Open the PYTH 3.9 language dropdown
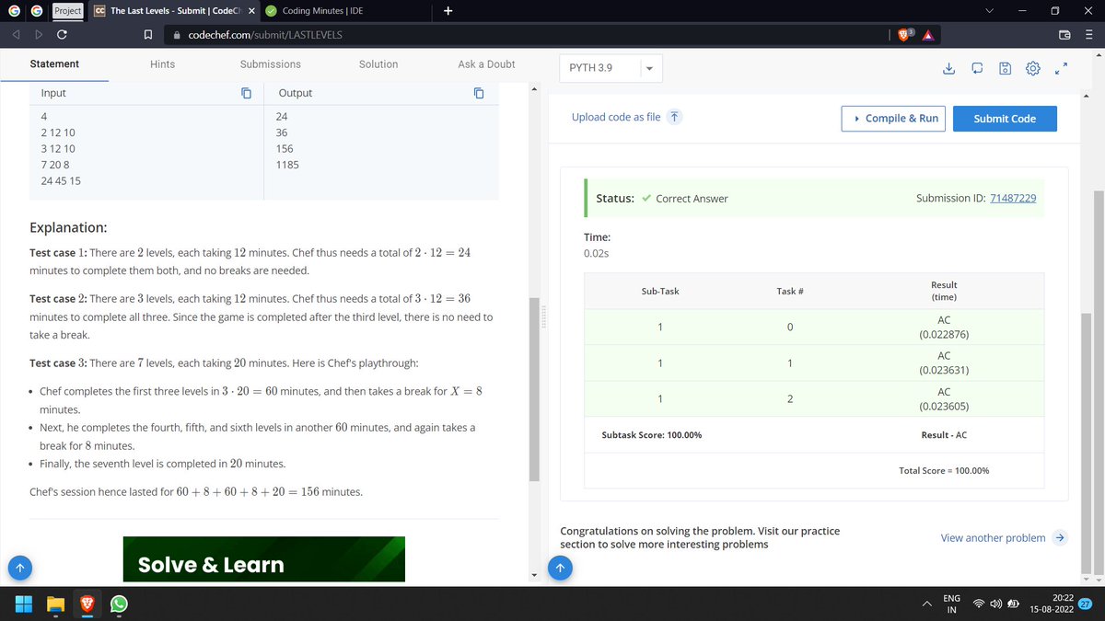 tap(610, 68)
